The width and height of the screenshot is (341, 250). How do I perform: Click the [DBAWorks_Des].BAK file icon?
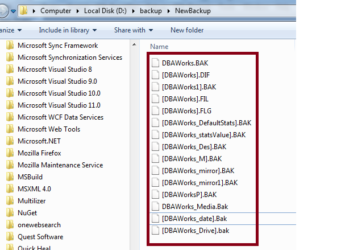tap(155, 147)
